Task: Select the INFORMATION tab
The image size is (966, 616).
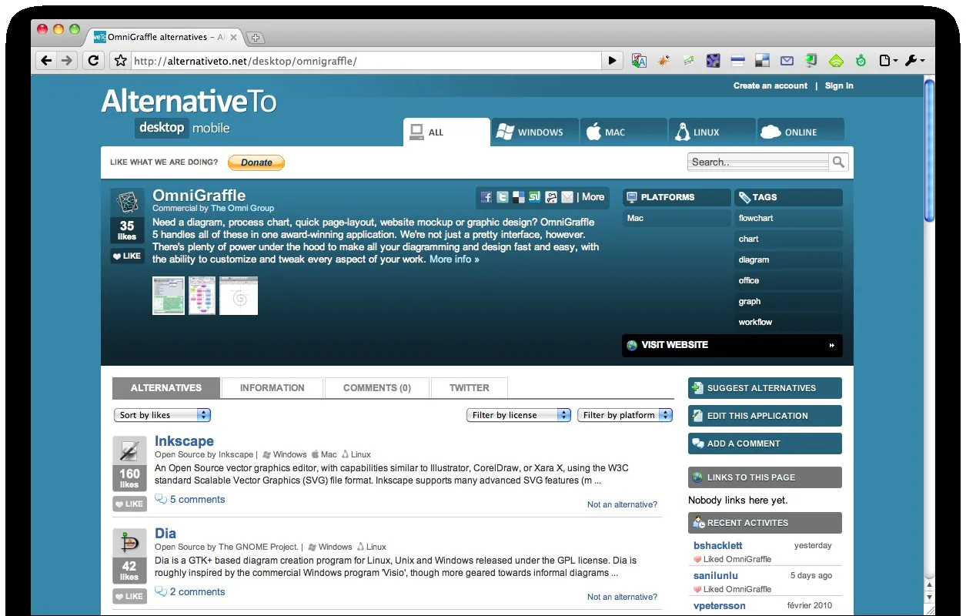Action: 272,388
